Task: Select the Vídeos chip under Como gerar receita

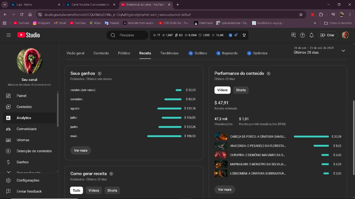Action: pos(94,190)
